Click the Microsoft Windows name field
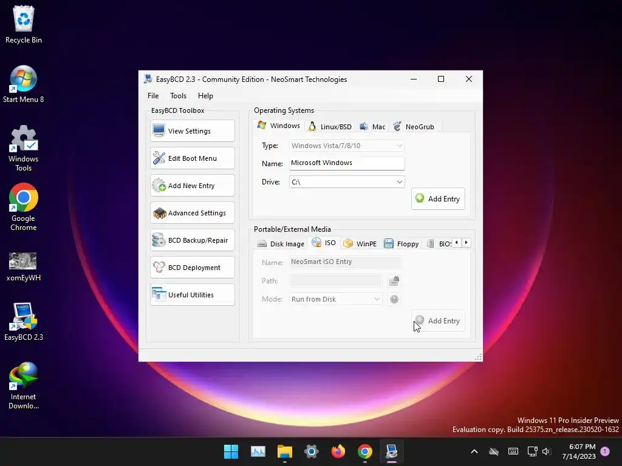622x466 pixels. point(347,163)
